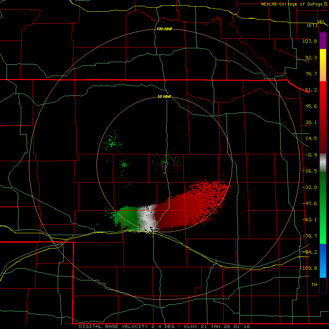Pick the black TH color bar segment

[x=323, y=285]
